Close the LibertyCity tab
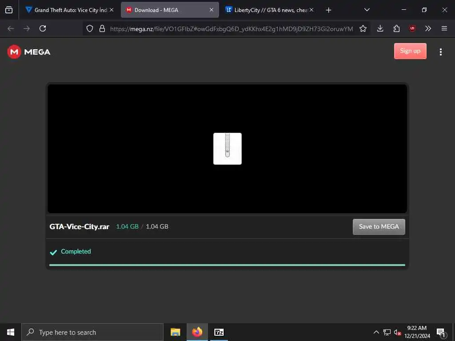The image size is (455, 341). pos(311,10)
